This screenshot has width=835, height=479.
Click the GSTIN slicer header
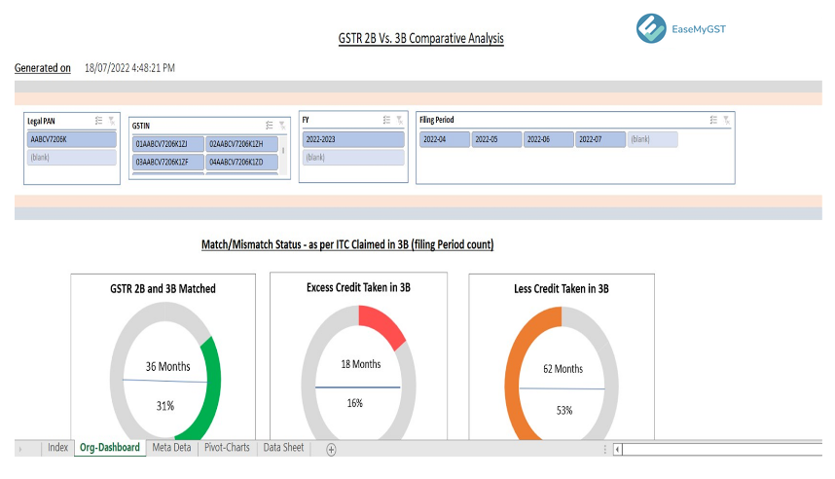click(x=141, y=126)
